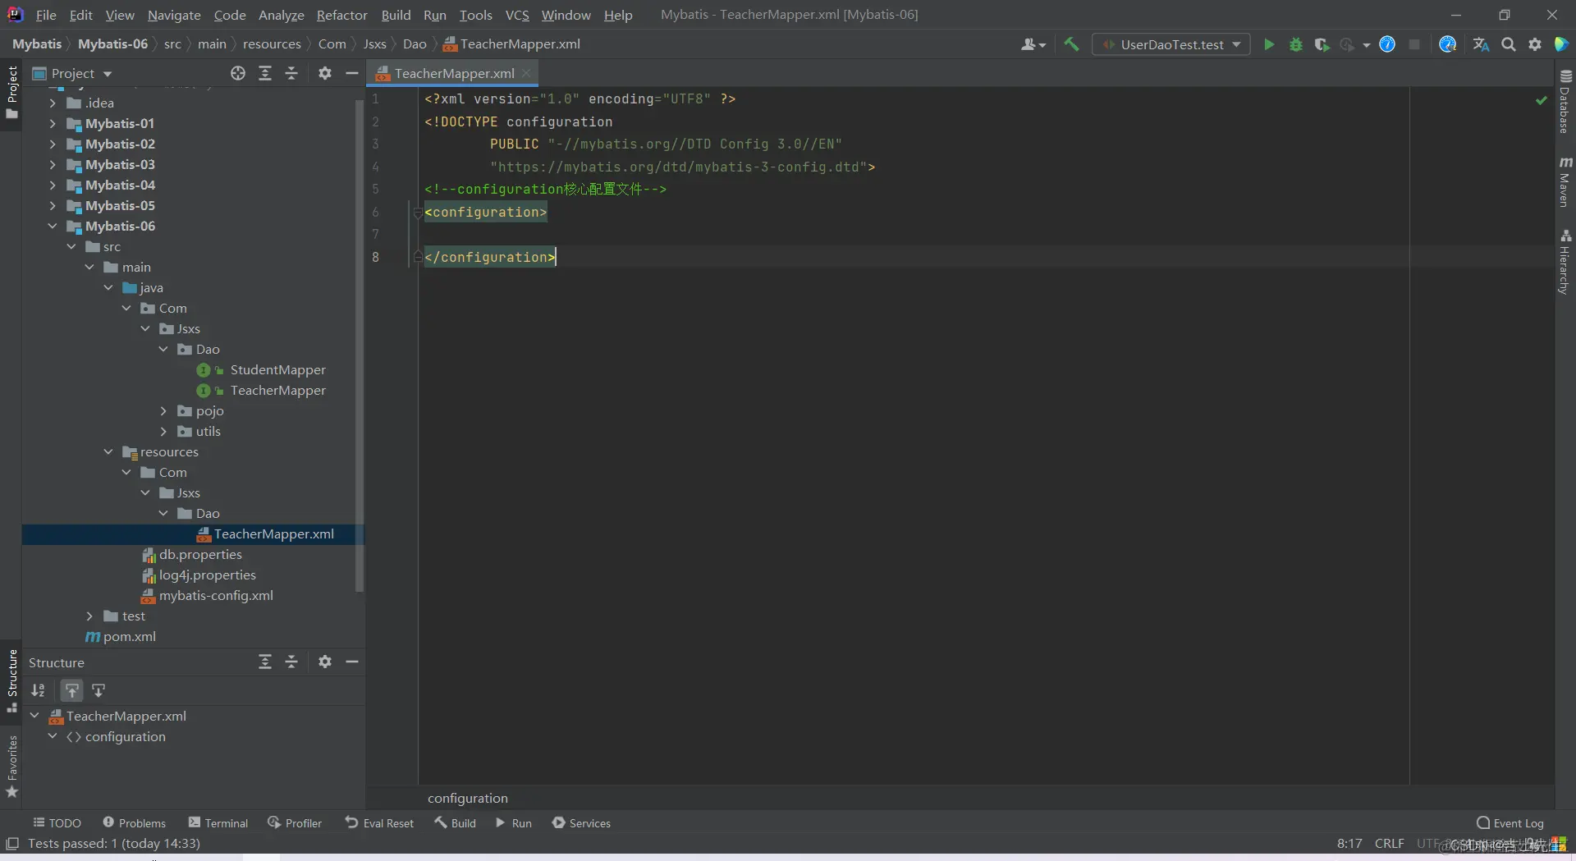Viewport: 1576px width, 861px height.
Task: Start debugging with the bug icon
Action: click(x=1296, y=44)
